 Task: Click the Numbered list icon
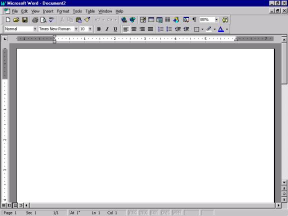click(160, 29)
